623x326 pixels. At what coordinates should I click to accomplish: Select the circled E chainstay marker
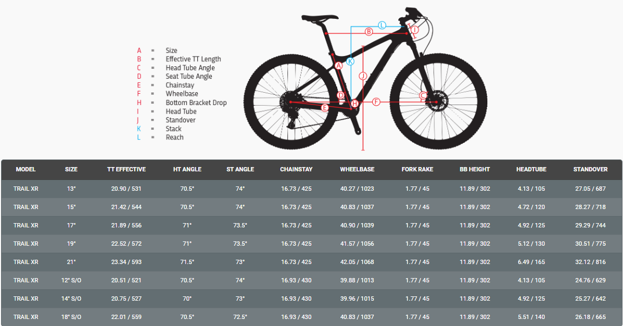[325, 108]
